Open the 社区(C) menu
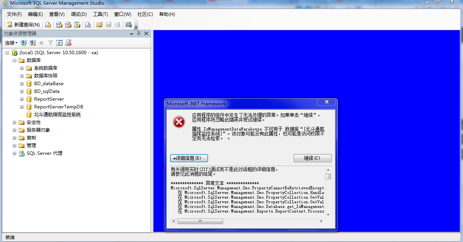Screen dimensions: 463x242 pyautogui.click(x=145, y=14)
